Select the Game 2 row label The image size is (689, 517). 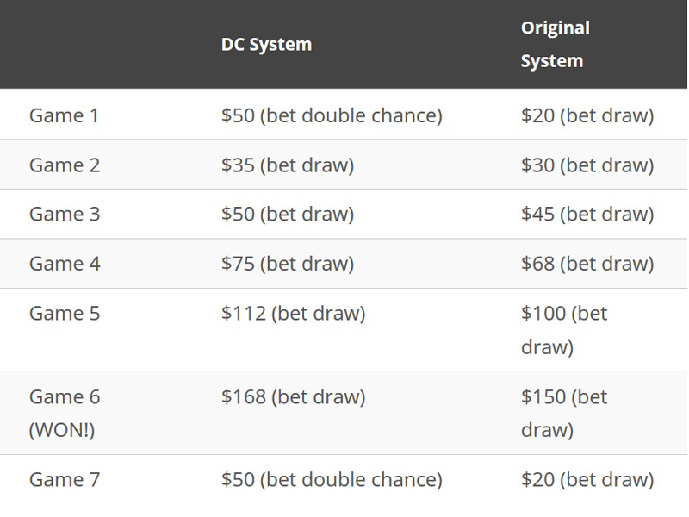[x=65, y=165]
